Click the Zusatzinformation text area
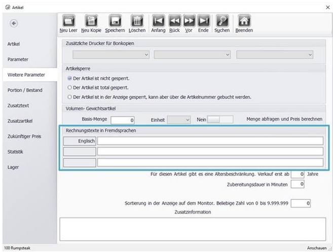The height and width of the screenshot is (252, 333). point(193,229)
